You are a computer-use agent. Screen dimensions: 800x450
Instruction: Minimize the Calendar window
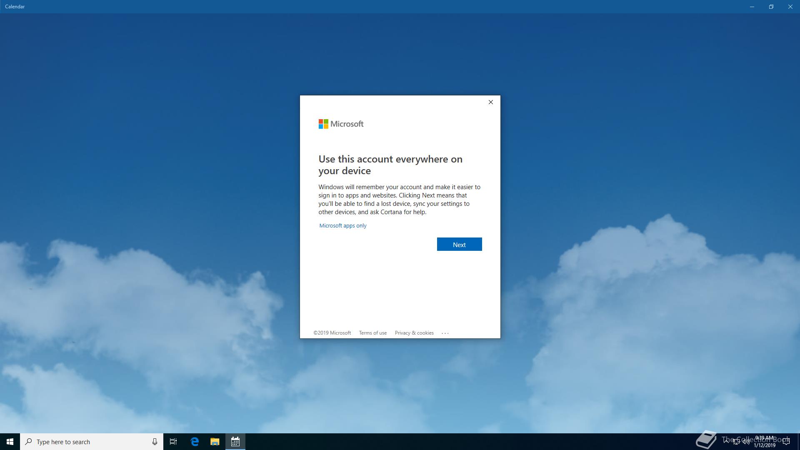coord(752,7)
